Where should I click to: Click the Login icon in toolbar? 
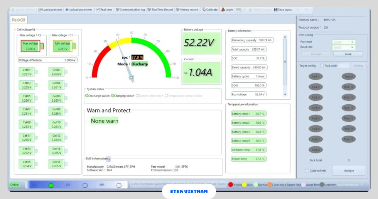pos(223,10)
